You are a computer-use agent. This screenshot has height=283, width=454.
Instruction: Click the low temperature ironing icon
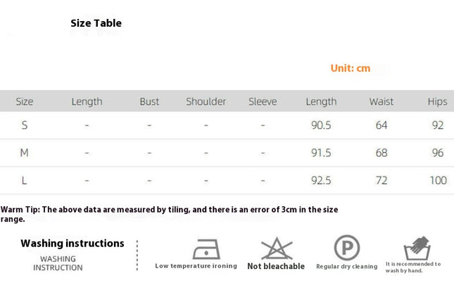[x=206, y=249]
